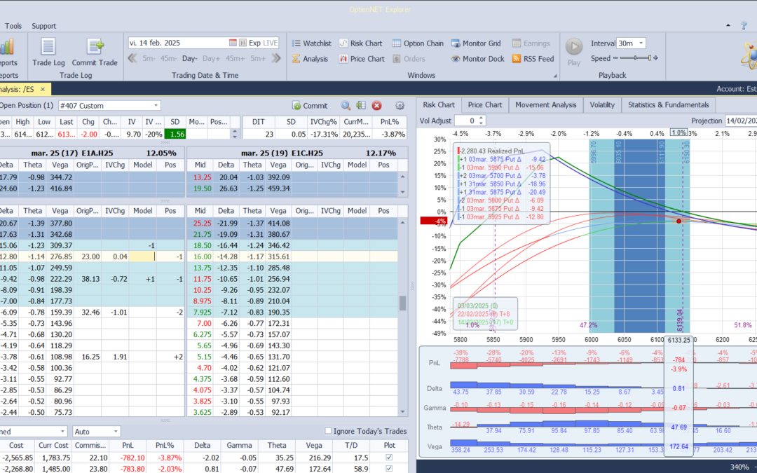This screenshot has height=473, width=757.
Task: Toggle the first Plot checkbox
Action: 389,458
